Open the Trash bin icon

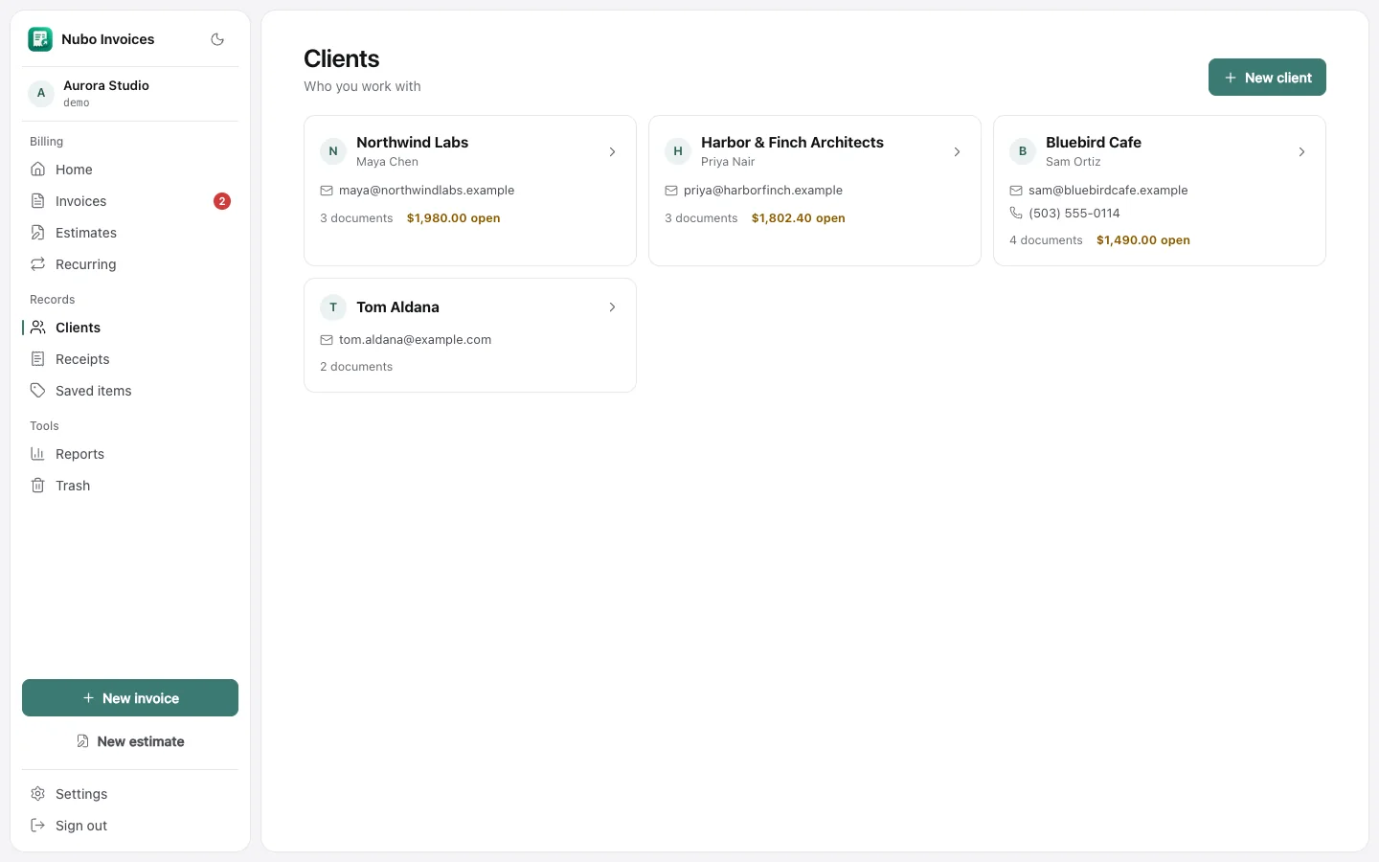tap(38, 486)
